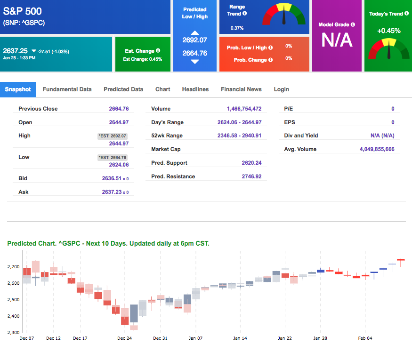Viewport: 412px width, 344px height.
Task: Click the Est Change: 0.45% text
Action: 143,59
